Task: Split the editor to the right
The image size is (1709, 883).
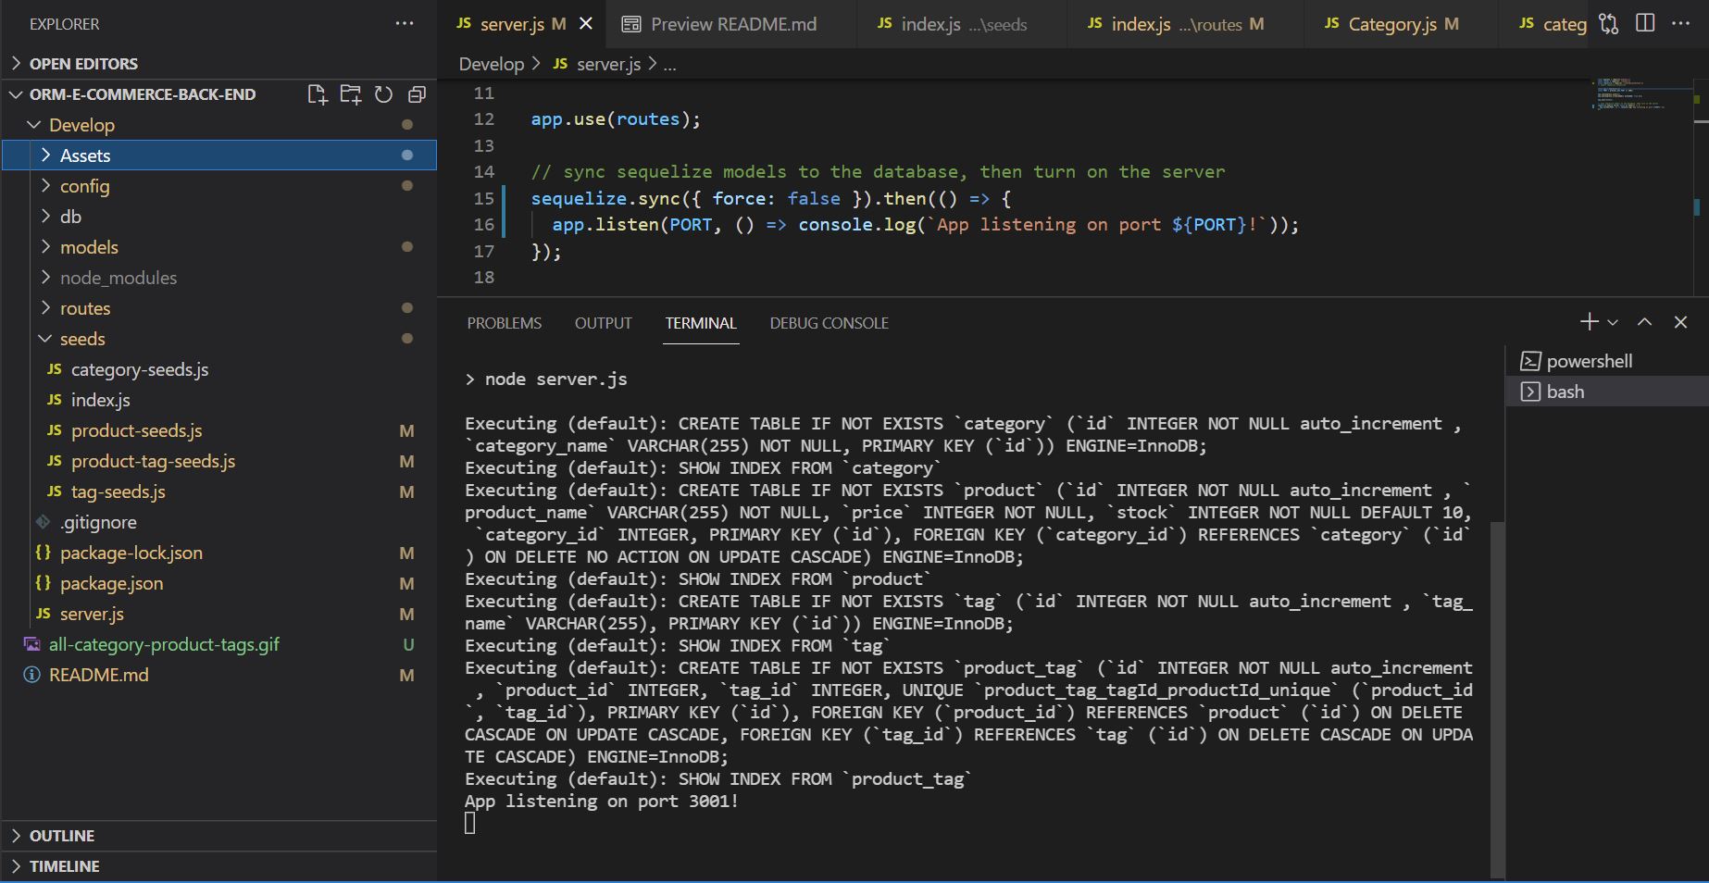Action: pos(1645,24)
